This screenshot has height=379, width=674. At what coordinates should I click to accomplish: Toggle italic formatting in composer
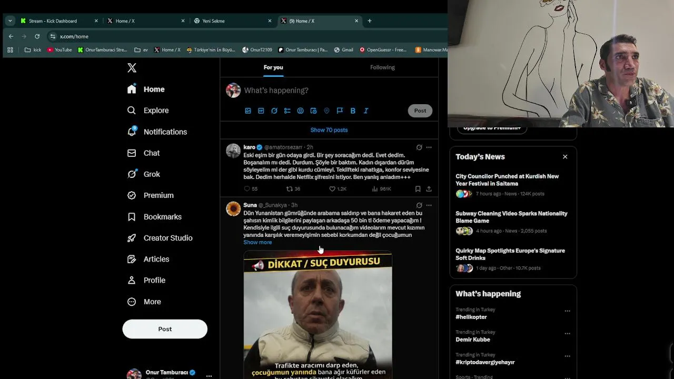(366, 111)
